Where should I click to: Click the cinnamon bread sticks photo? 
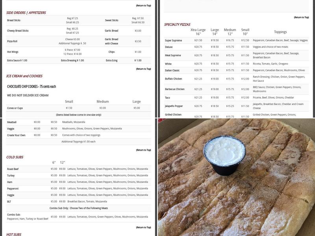click(x=236, y=177)
